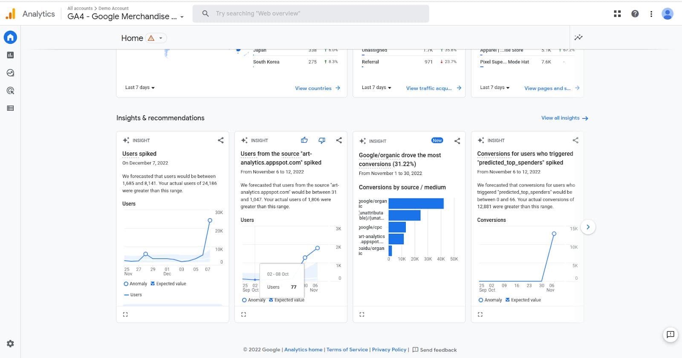Toggle Expected value checkbox in Conversions card

pos(507,300)
